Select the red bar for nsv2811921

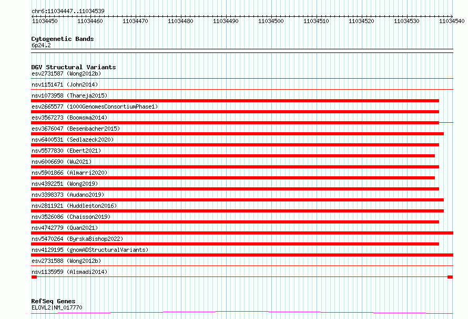tap(237, 211)
